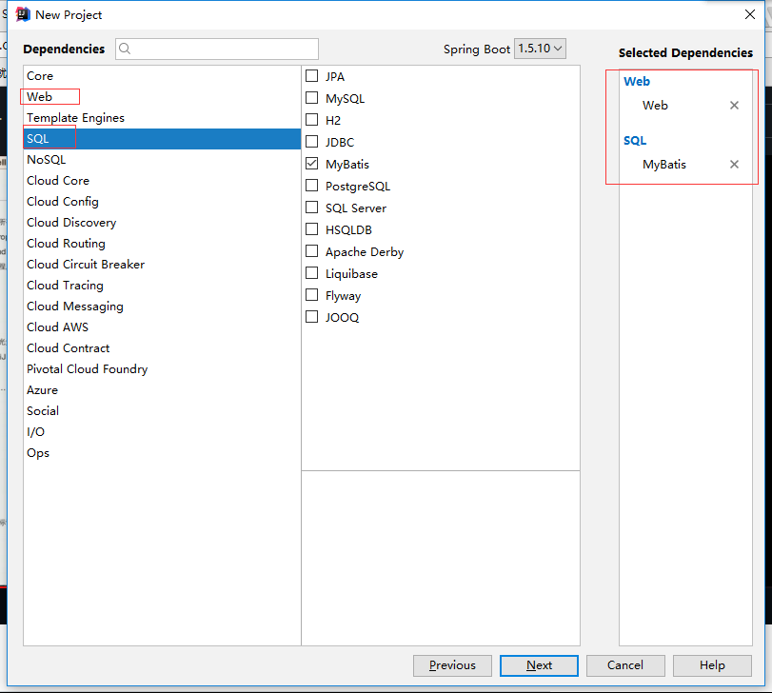Open Pivotal Cloud Foundry category
The height and width of the screenshot is (693, 772).
tap(162, 369)
